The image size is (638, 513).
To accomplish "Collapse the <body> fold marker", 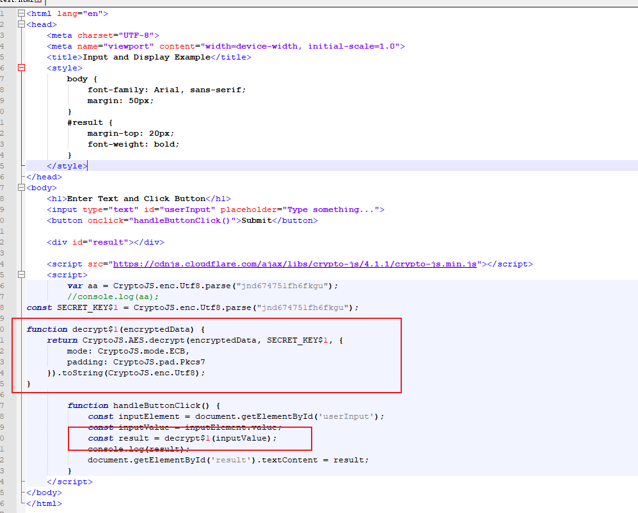I will coord(22,188).
